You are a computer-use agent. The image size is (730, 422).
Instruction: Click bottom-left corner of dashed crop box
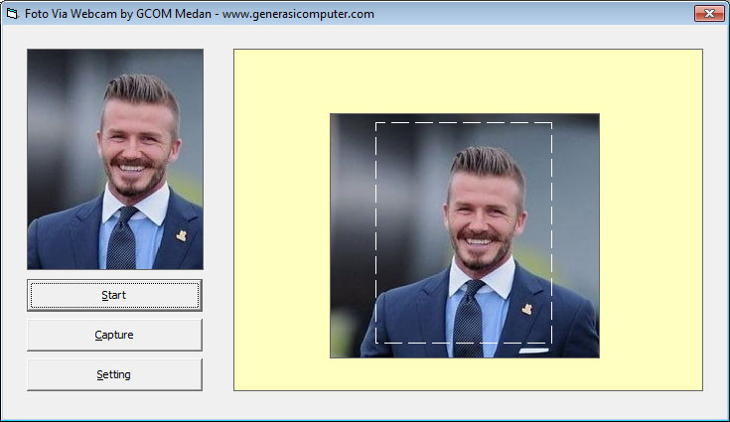pyautogui.click(x=375, y=343)
